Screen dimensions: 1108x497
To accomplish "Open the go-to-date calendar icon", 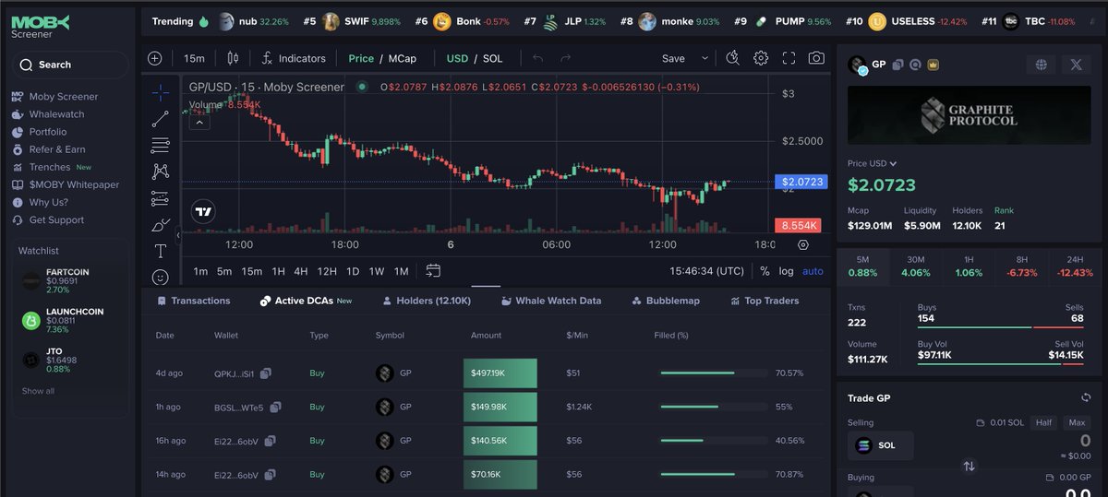I will point(433,271).
